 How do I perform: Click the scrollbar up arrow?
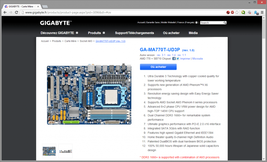tap(264, 18)
